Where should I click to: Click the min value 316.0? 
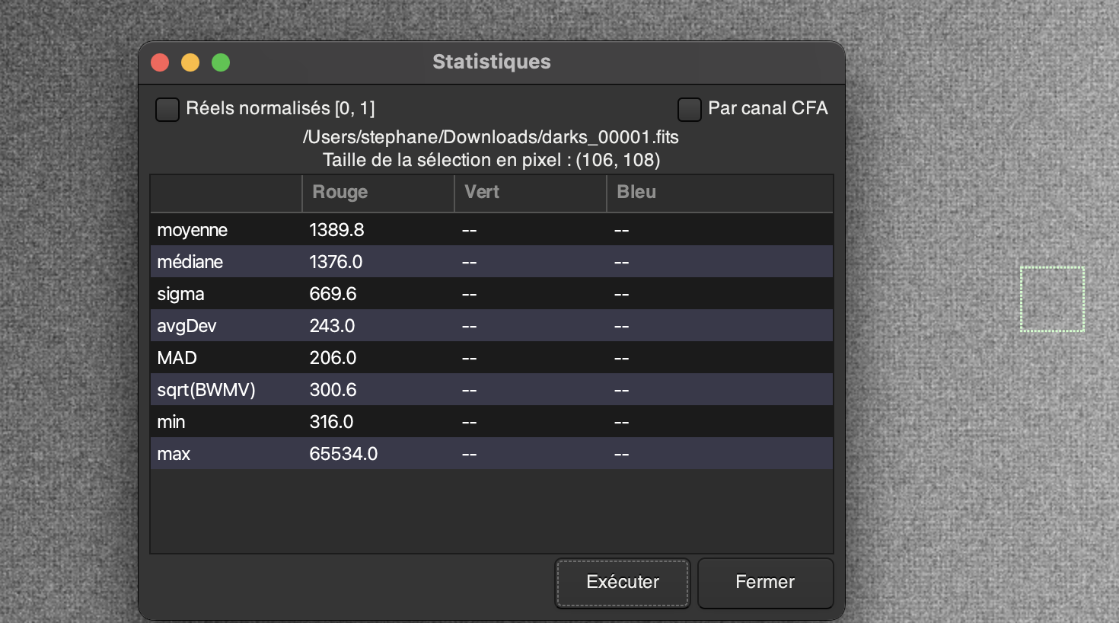(x=331, y=422)
